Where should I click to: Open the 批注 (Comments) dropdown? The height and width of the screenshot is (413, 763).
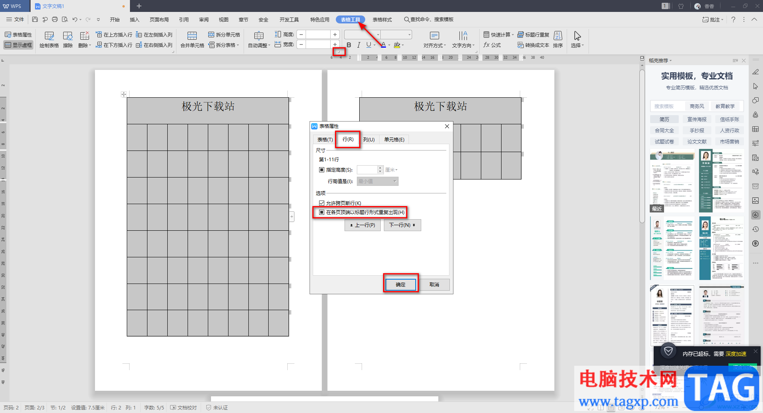click(713, 19)
